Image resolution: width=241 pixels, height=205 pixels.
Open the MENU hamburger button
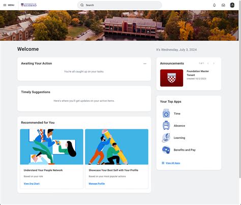point(9,5)
